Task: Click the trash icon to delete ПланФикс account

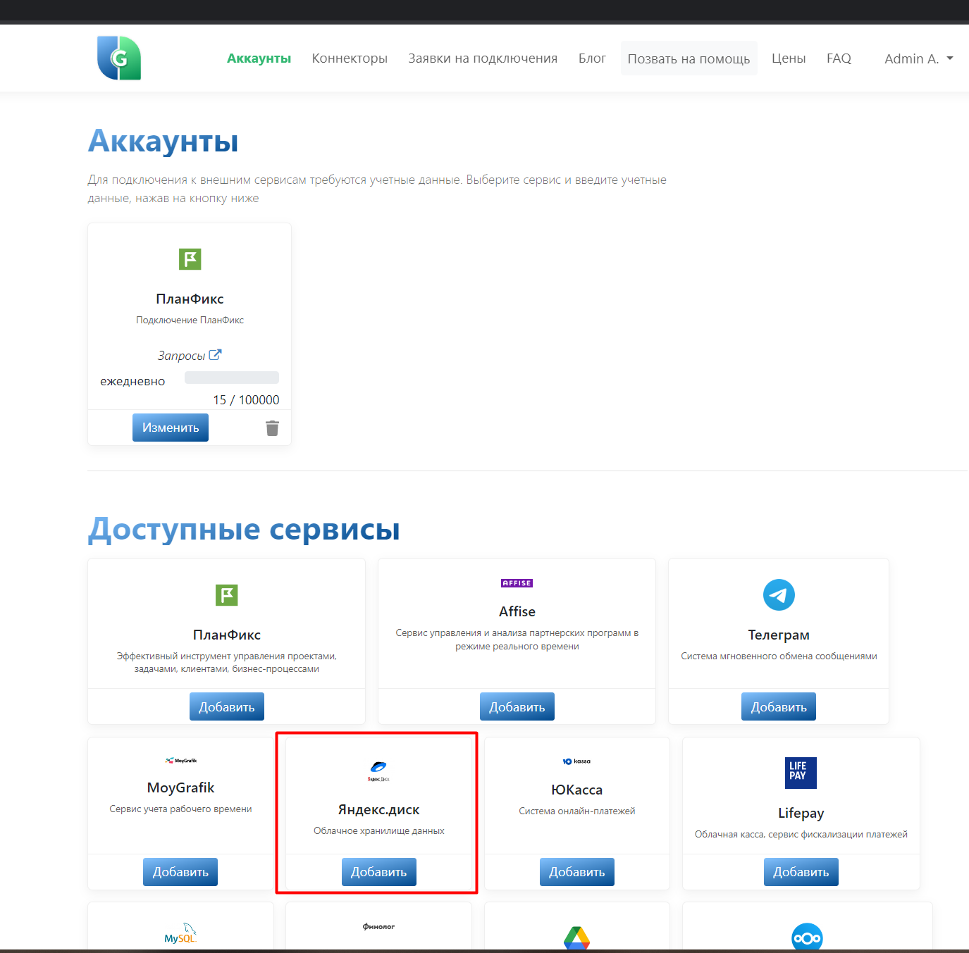Action: pos(272,428)
